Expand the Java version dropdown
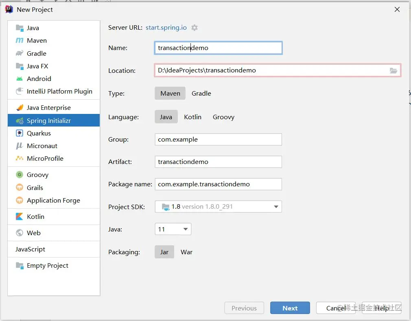 pos(173,229)
